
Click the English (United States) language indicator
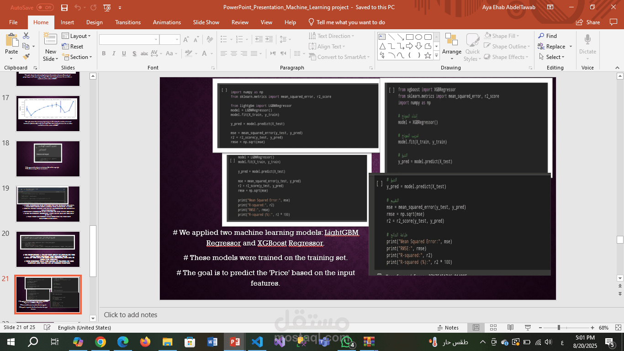85,328
